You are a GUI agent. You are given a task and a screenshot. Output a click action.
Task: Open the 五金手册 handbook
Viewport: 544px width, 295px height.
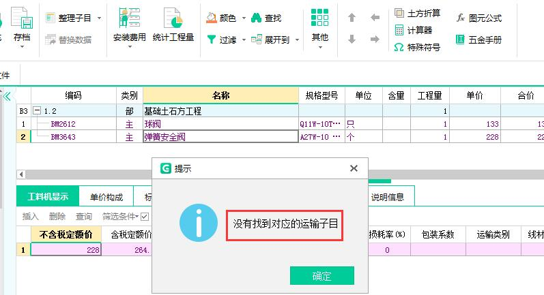pos(478,40)
